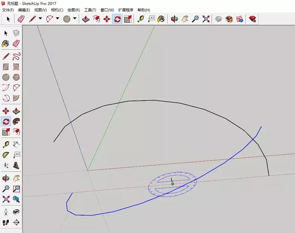Click the Make Component icon in the left palette

(16, 33)
